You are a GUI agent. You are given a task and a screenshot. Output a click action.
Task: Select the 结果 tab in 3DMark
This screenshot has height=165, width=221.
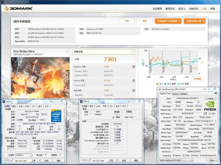pyautogui.click(x=204, y=9)
